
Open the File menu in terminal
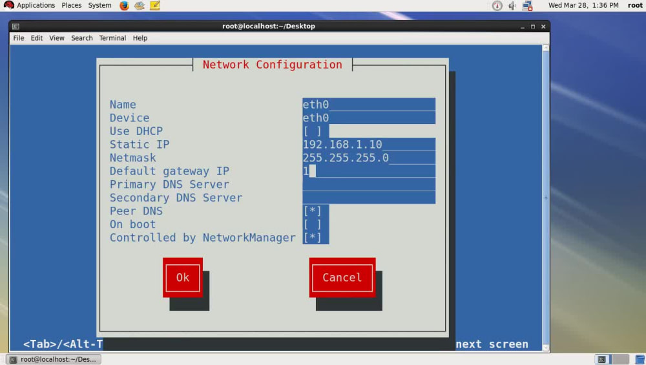point(19,38)
